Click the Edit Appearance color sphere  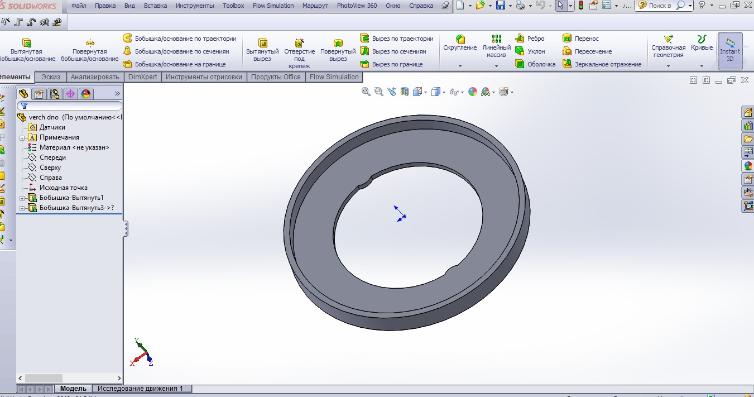pyautogui.click(x=473, y=92)
